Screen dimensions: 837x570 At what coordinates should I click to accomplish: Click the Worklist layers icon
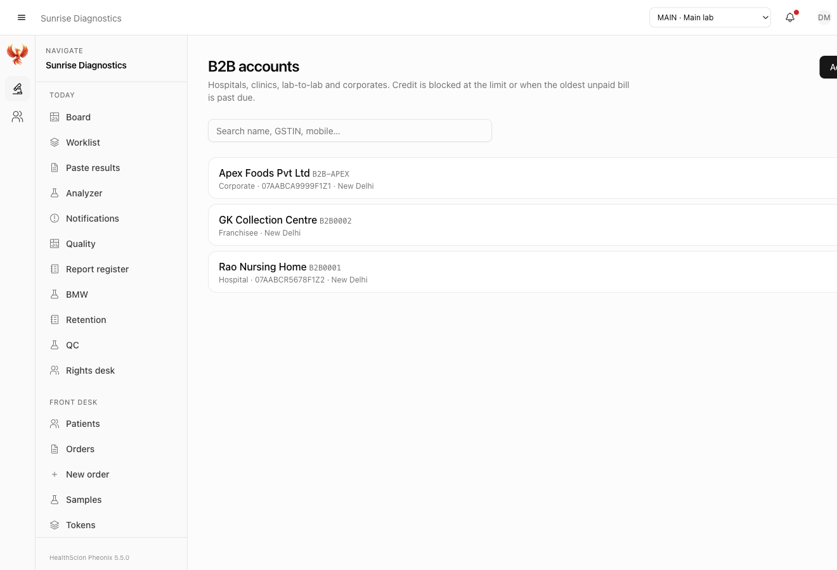pyautogui.click(x=55, y=142)
